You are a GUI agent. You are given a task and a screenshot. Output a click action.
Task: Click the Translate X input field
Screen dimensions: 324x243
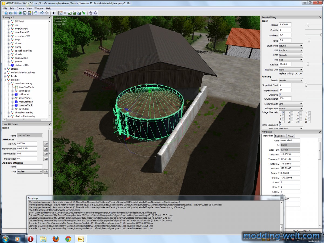290,154
